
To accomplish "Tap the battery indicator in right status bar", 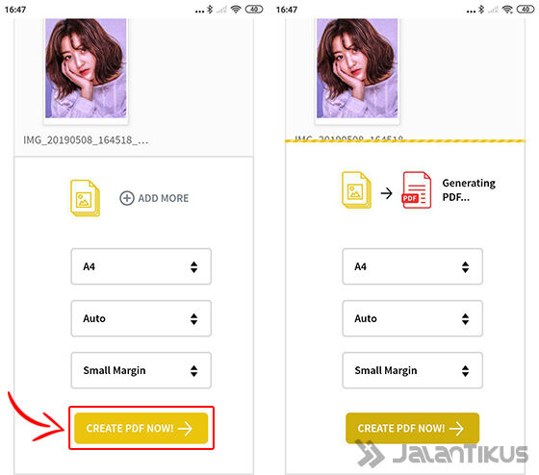I will (x=526, y=10).
